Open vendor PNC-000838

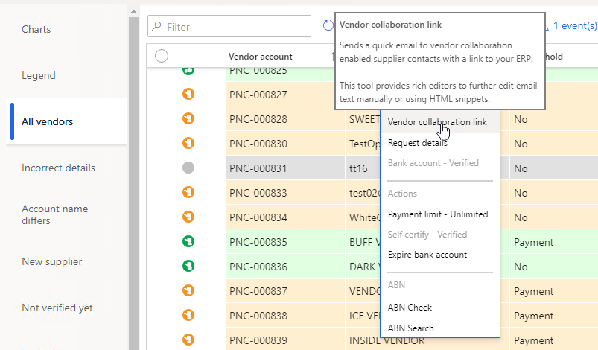pos(258,316)
